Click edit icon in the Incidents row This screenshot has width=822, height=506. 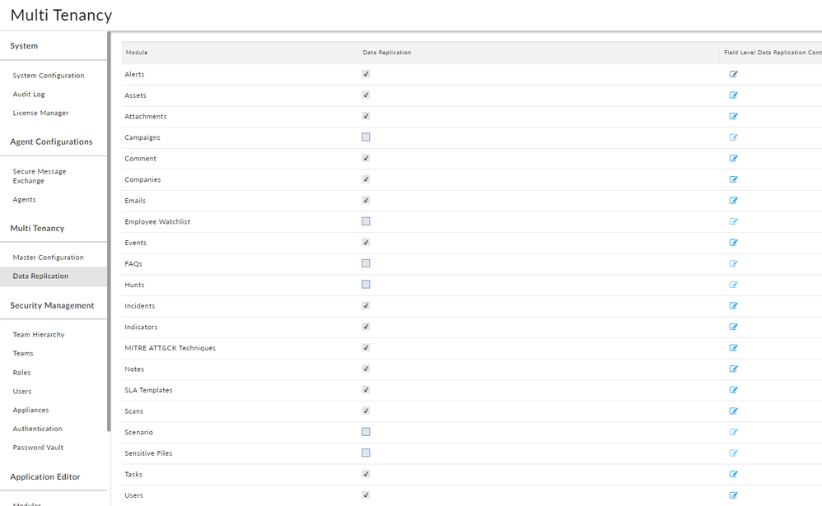[x=733, y=306]
